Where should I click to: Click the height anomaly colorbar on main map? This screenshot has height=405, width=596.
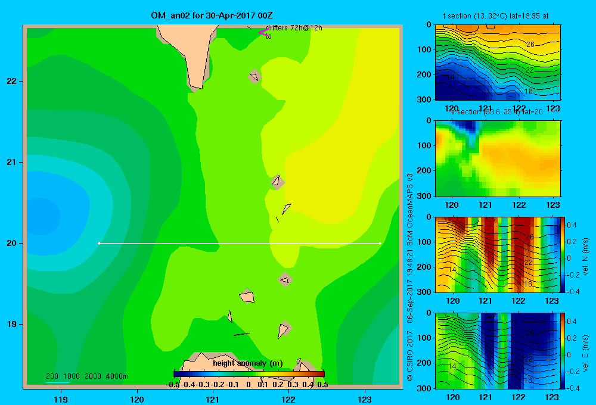coord(249,374)
